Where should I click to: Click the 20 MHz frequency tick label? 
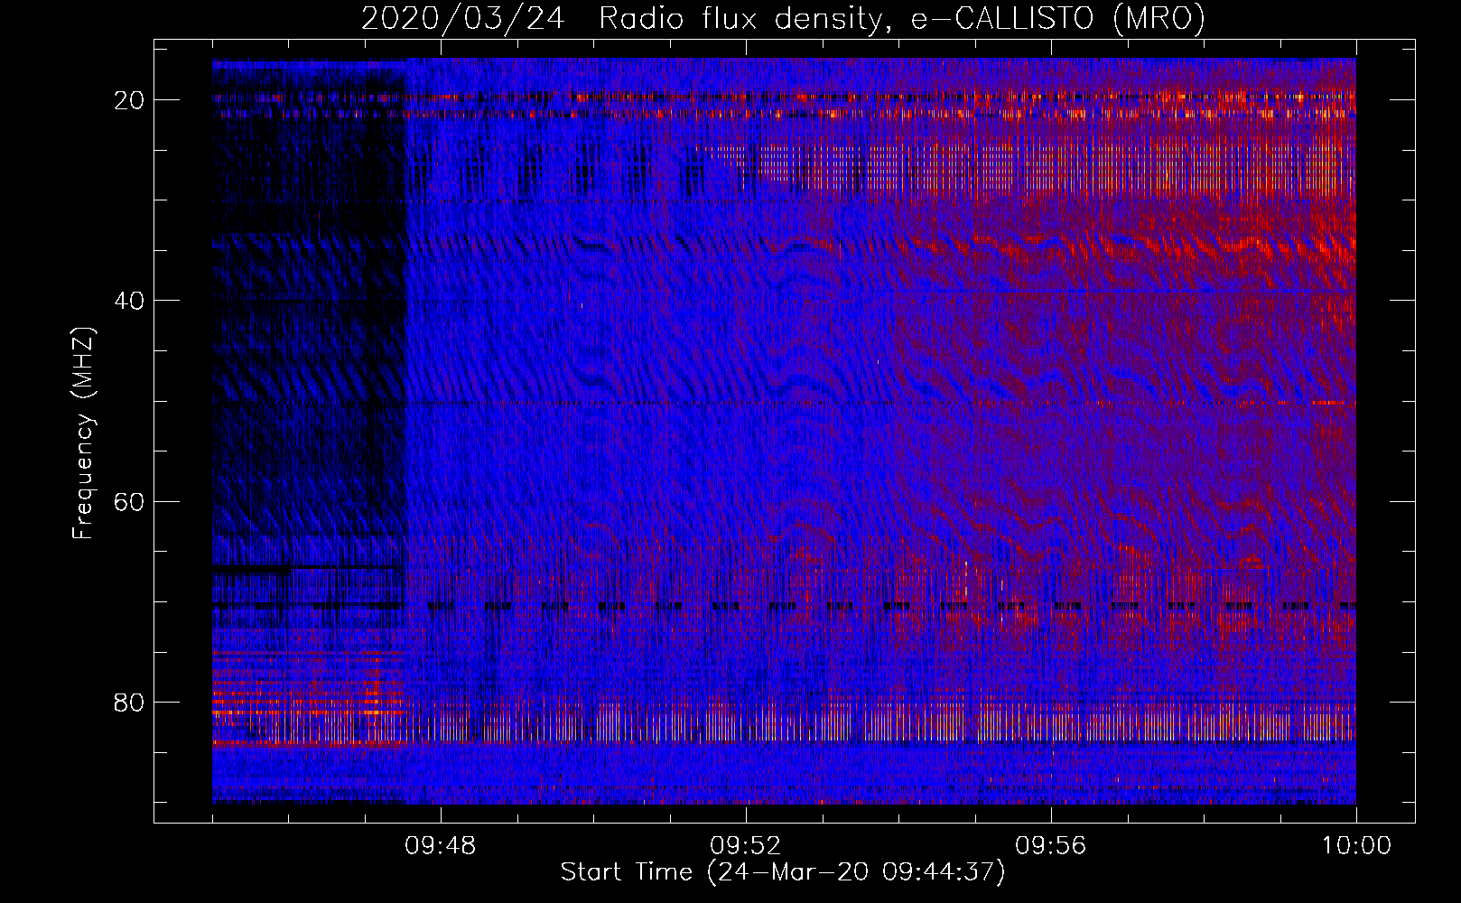(129, 100)
